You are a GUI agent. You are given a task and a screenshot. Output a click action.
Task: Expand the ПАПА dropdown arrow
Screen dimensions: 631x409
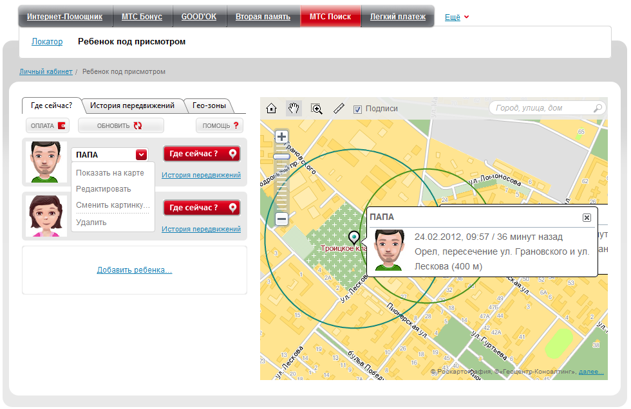pyautogui.click(x=141, y=155)
